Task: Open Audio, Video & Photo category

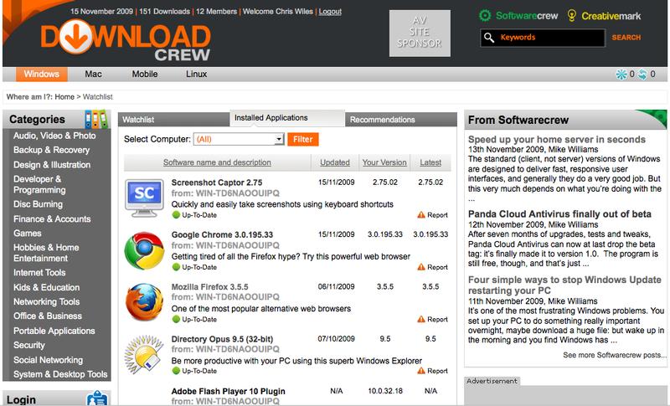Action: point(54,136)
